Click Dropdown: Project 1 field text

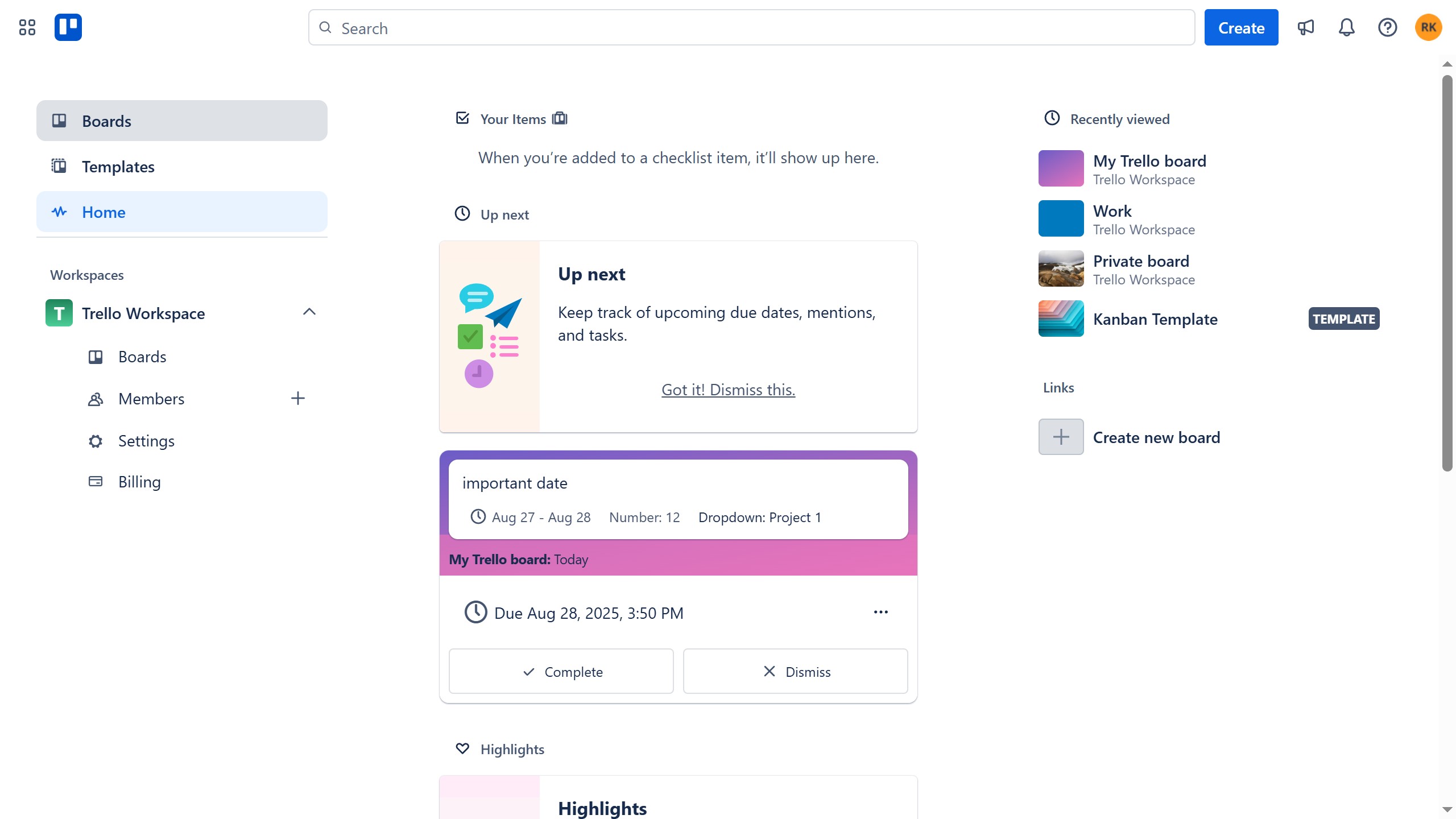click(x=760, y=517)
